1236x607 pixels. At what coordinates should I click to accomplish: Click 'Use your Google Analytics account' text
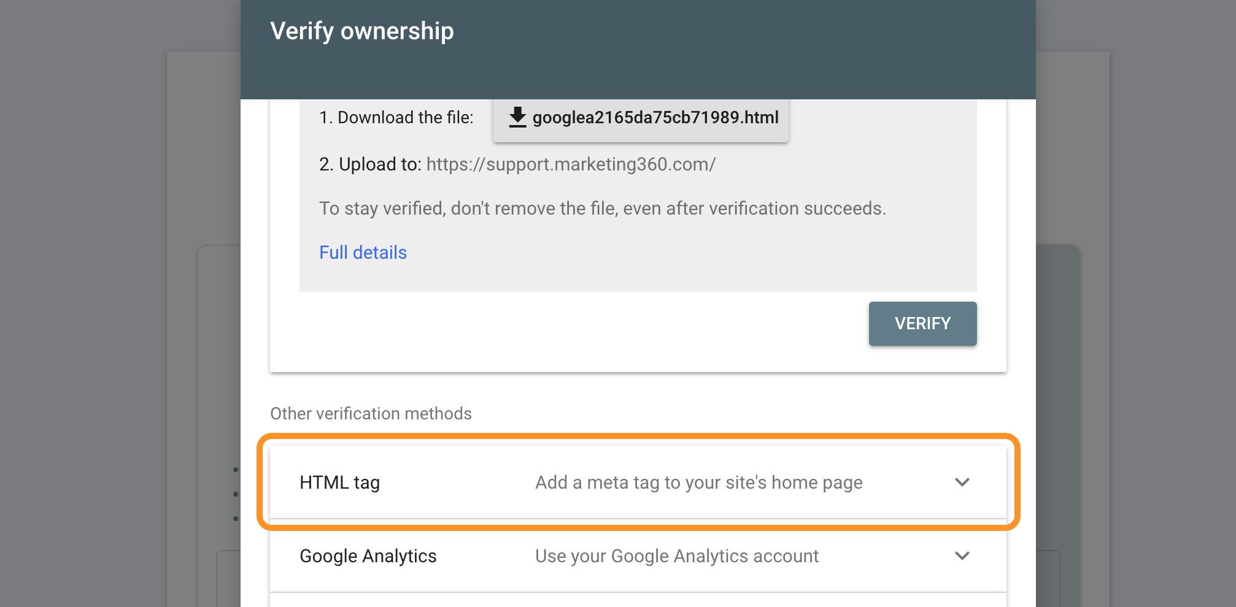(x=676, y=556)
